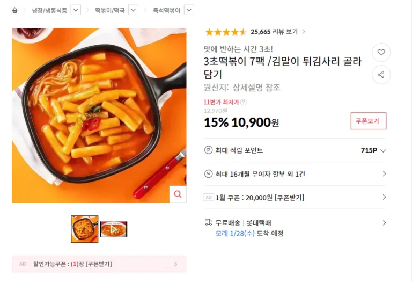The height and width of the screenshot is (282, 412).
Task: Click the heart wishlist icon
Action: tap(381, 53)
